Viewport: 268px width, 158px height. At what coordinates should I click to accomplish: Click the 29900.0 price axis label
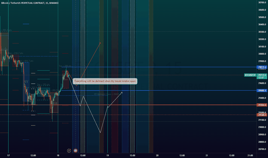[x=262, y=61]
